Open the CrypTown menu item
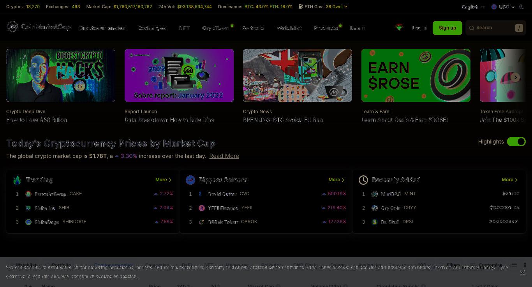This screenshot has width=532, height=287. (216, 28)
